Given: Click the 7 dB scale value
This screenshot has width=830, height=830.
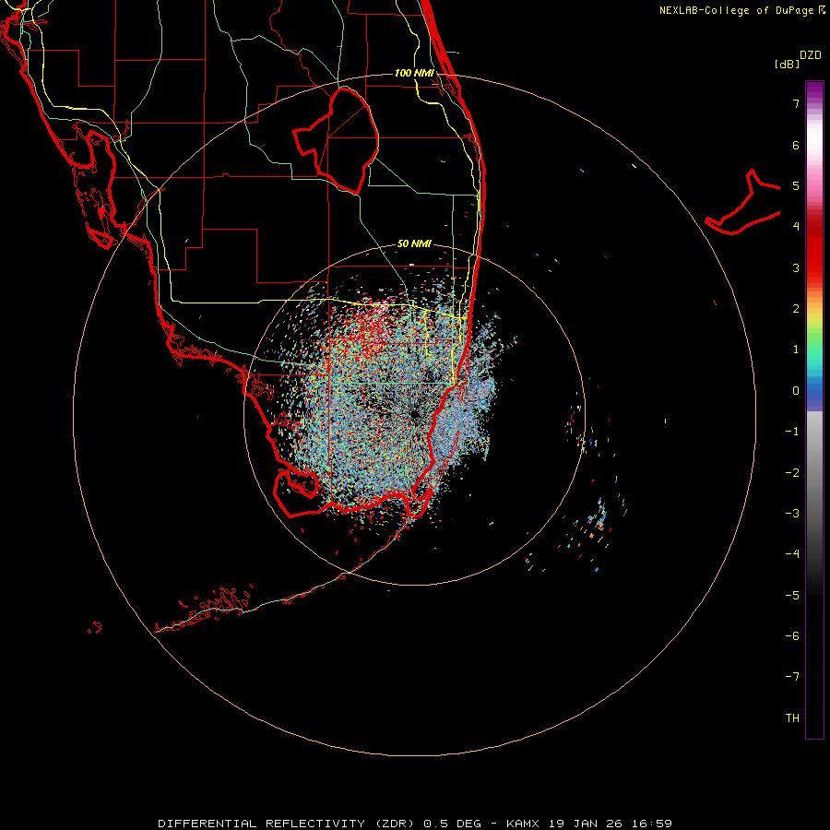Looking at the screenshot, I should [796, 103].
